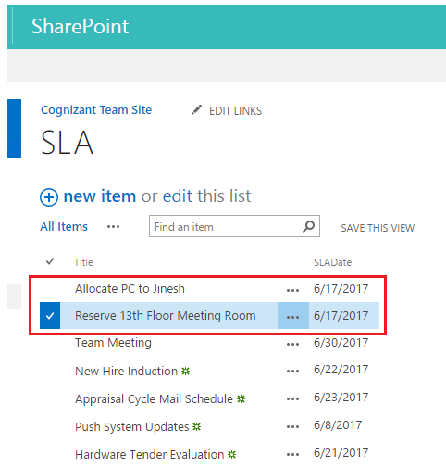Image resolution: width=446 pixels, height=467 pixels.
Task: Sort by the Title column header
Action: (83, 262)
